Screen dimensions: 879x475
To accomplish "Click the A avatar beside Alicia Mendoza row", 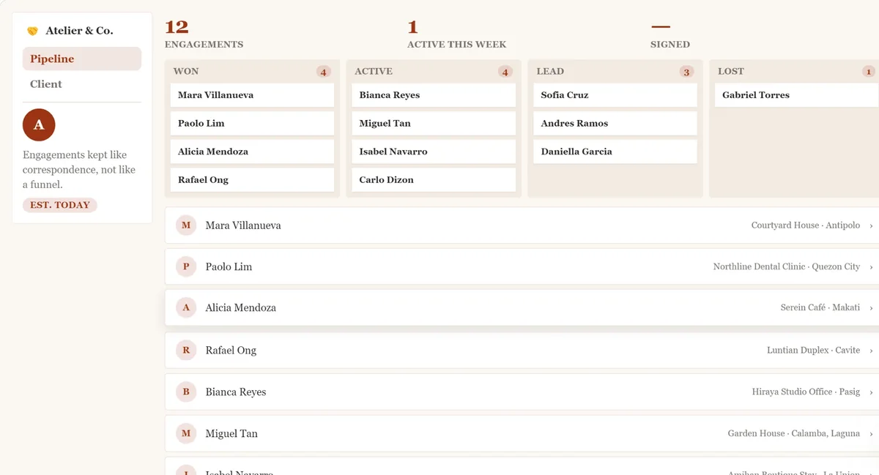I will [186, 307].
